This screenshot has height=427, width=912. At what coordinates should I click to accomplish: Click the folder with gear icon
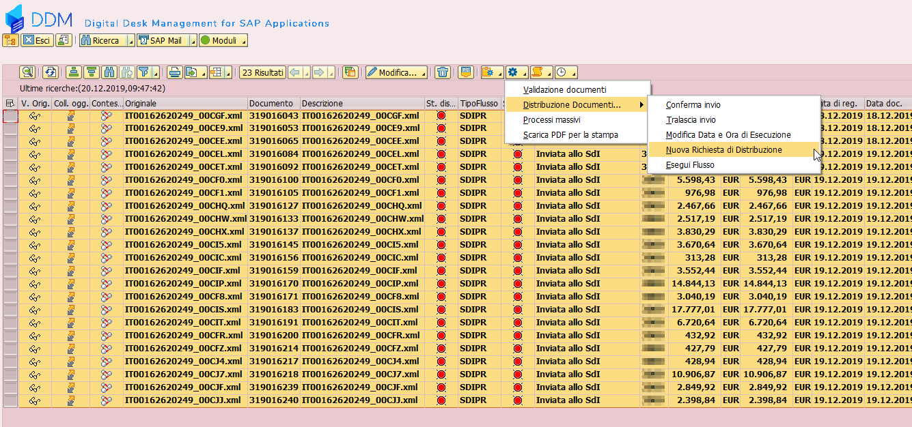pos(488,72)
